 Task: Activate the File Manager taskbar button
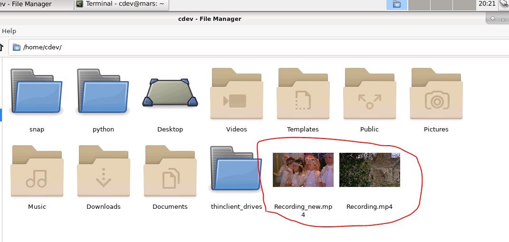[x=36, y=4]
